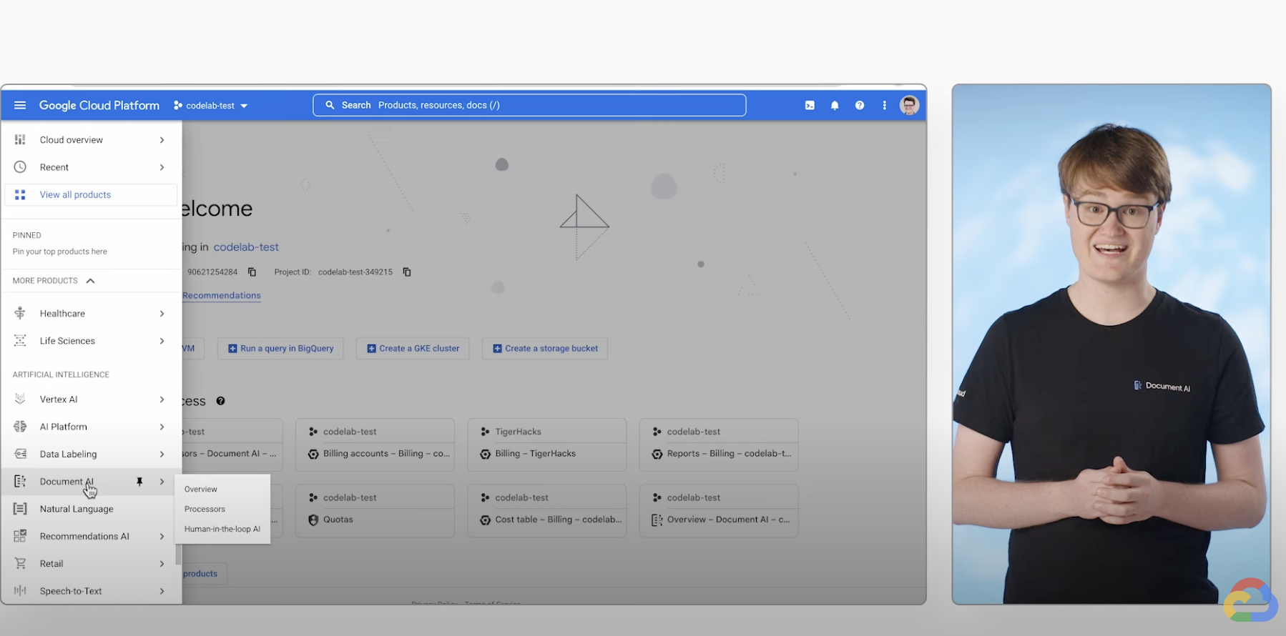Screen dimensions: 1286x636
Task: Open the three-dot settings menu
Action: (x=885, y=105)
